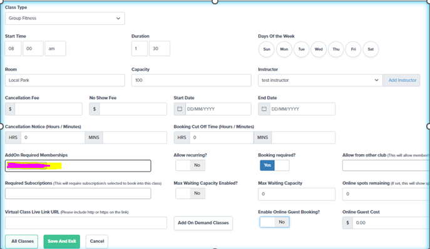Click the Booking Cut Off MINS field

click(304, 137)
